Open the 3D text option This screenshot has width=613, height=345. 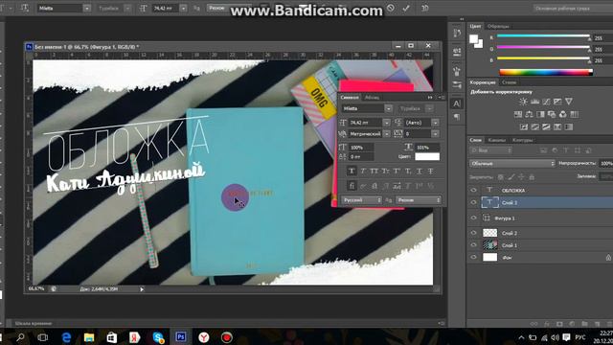pos(425,9)
